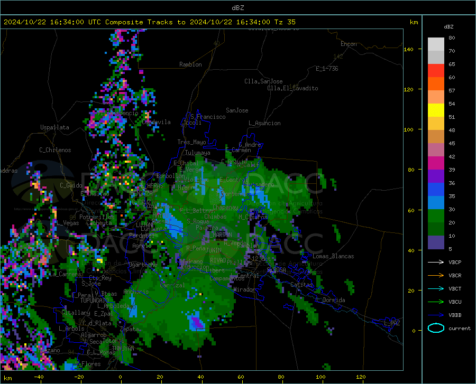
Task: Select the light grey 70–80 dBZ swatch
Action: point(436,44)
